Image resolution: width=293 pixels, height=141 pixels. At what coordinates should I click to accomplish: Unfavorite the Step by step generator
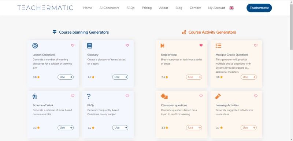pos(201,45)
